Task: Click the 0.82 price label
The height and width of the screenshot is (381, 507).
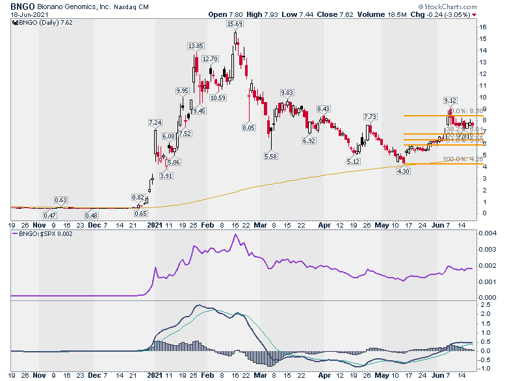Action: pyautogui.click(x=138, y=197)
